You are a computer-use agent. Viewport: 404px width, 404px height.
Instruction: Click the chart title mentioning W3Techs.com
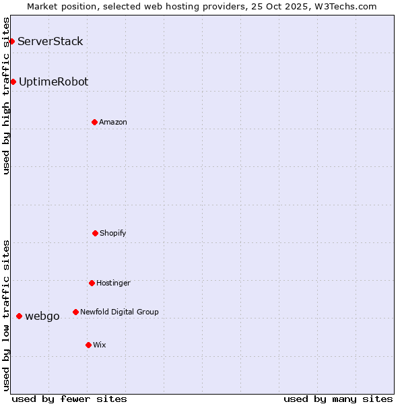202,6
